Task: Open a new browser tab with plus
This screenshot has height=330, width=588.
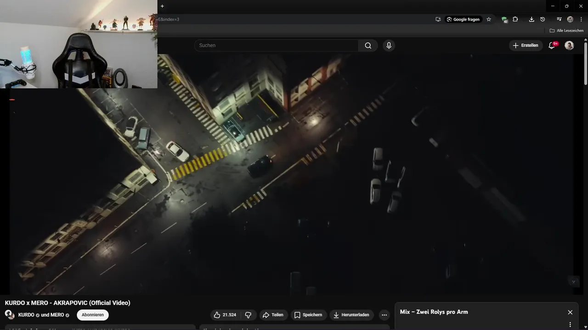Action: 162,6
